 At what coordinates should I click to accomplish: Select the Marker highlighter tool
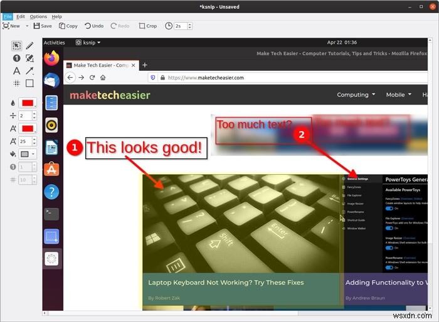coord(29,58)
